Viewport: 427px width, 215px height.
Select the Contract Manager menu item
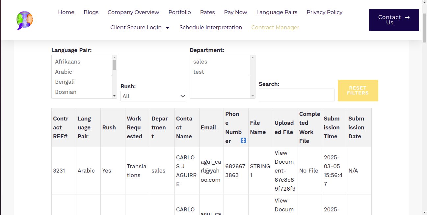coord(275,27)
